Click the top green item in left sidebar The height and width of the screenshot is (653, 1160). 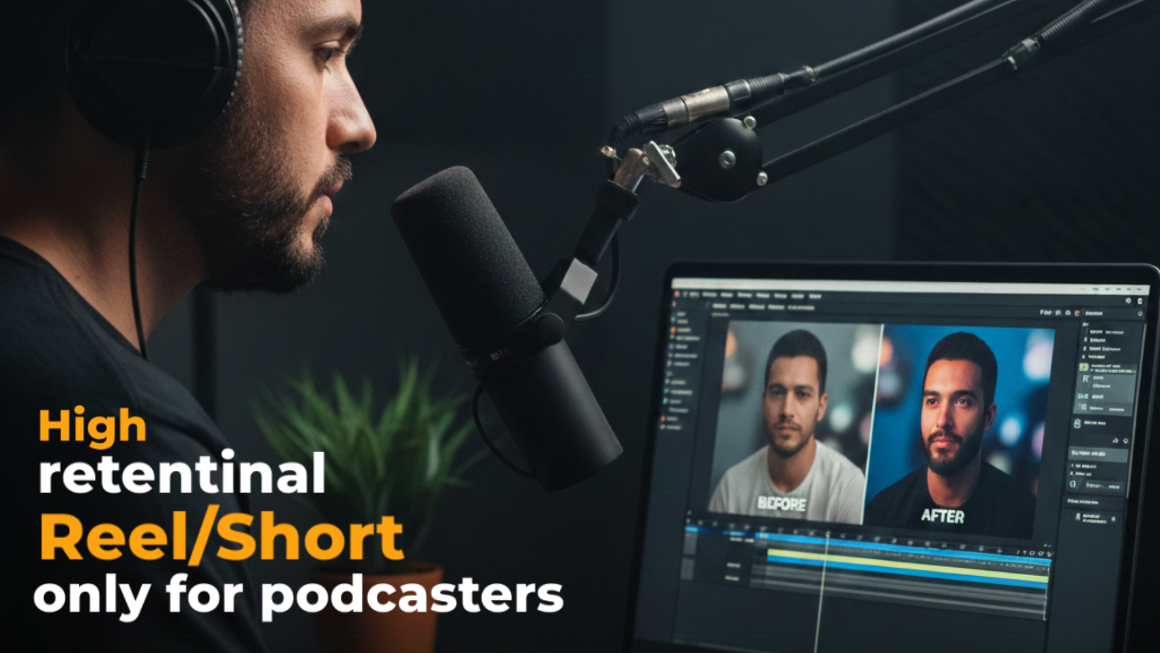tap(674, 320)
